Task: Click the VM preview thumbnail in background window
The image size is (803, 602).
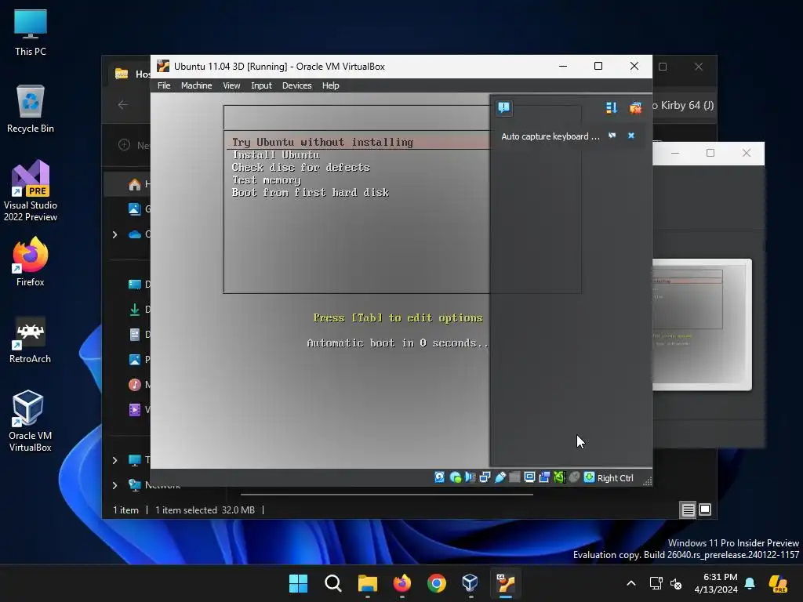Action: (702, 325)
